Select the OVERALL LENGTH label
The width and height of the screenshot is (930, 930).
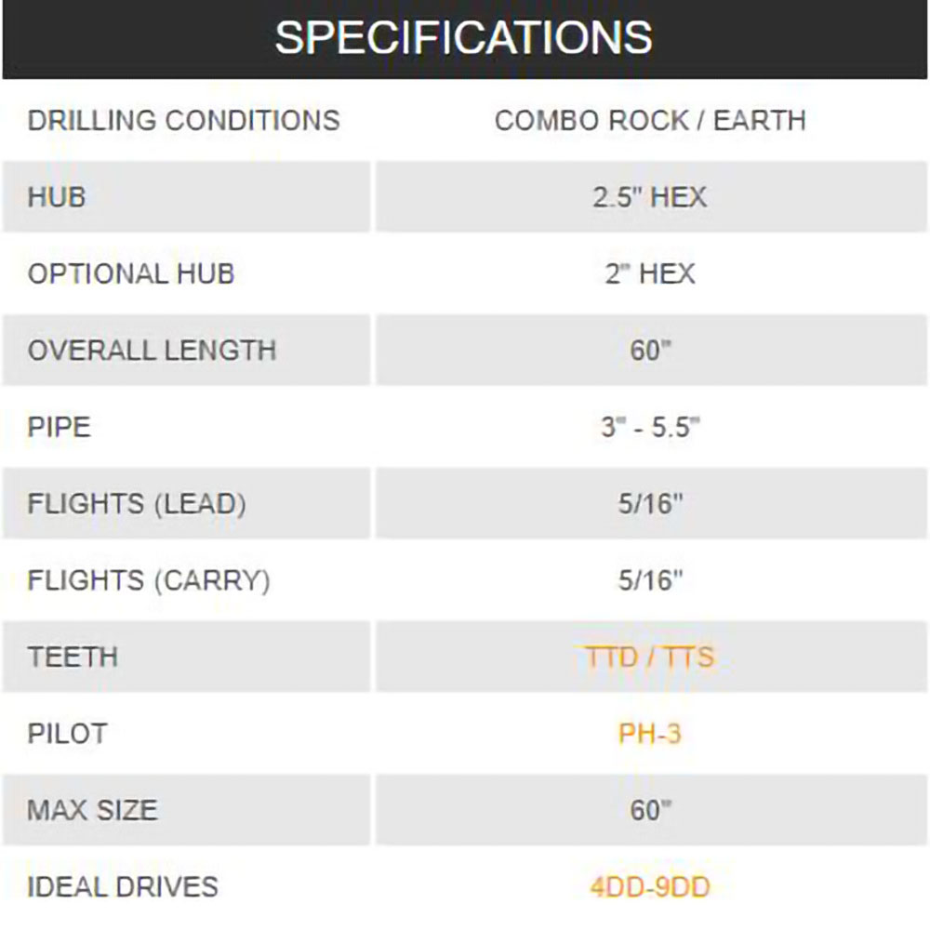coord(152,351)
